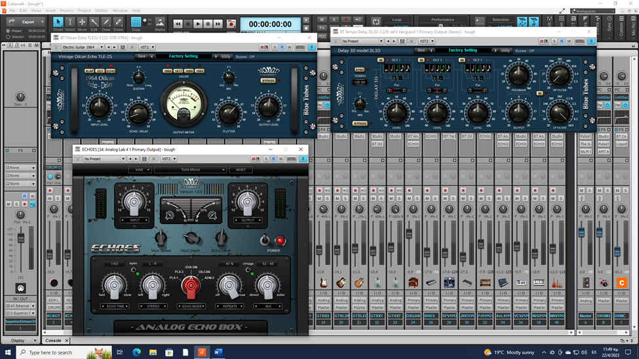This screenshot has width=639, height=359.
Task: Click the REPEATS knob in ECHOES
Action: tap(229, 285)
